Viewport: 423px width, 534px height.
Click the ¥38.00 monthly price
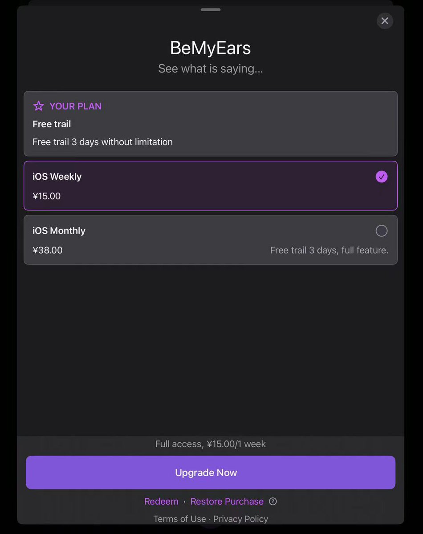[48, 250]
